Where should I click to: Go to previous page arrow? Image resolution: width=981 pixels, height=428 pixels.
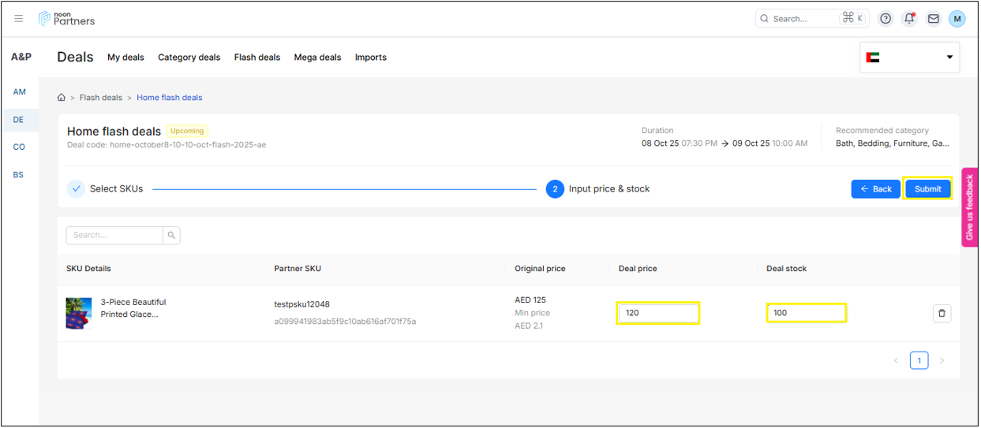[x=896, y=361]
